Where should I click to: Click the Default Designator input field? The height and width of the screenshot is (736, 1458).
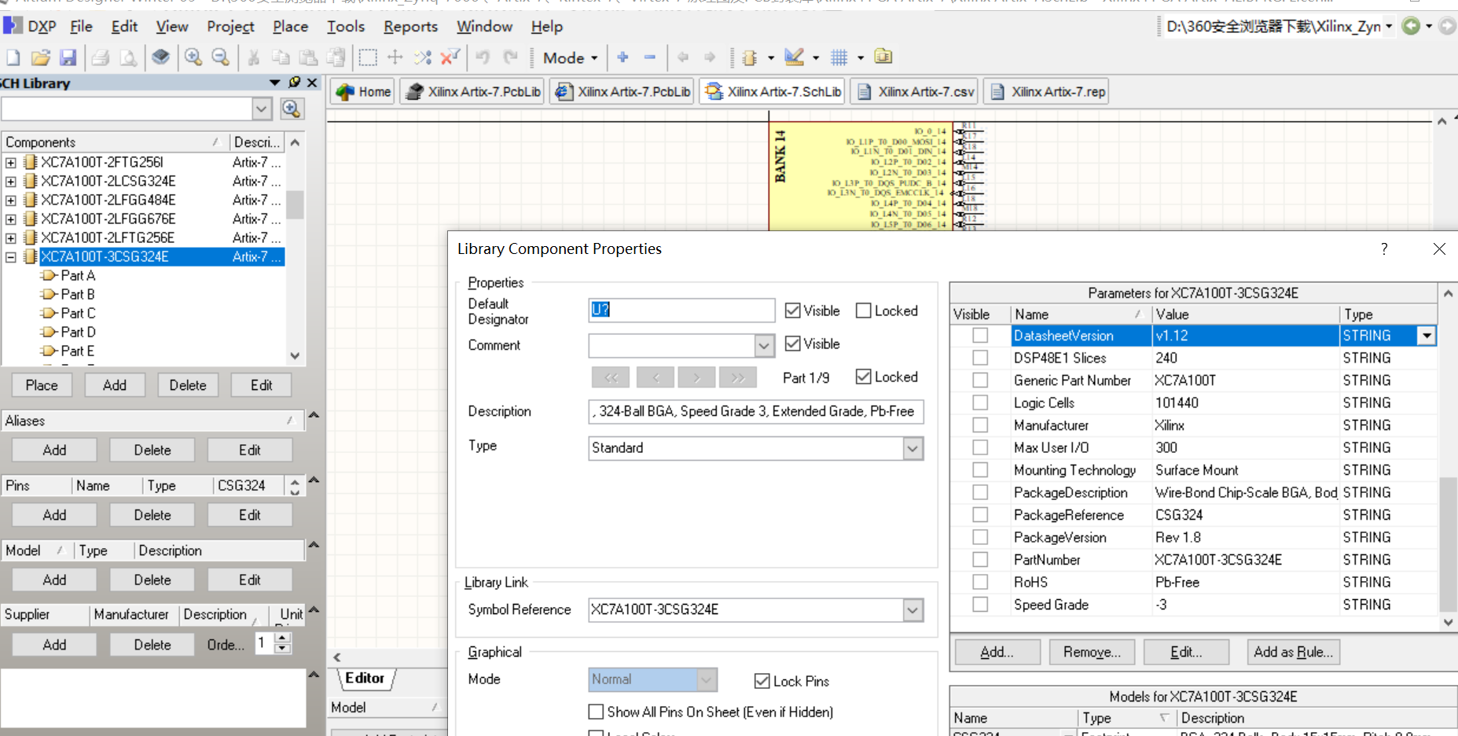coord(681,310)
